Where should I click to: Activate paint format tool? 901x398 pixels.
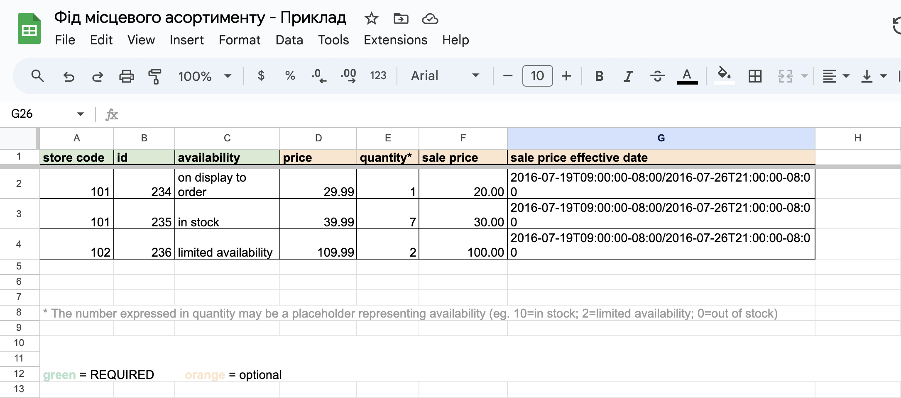(x=155, y=76)
